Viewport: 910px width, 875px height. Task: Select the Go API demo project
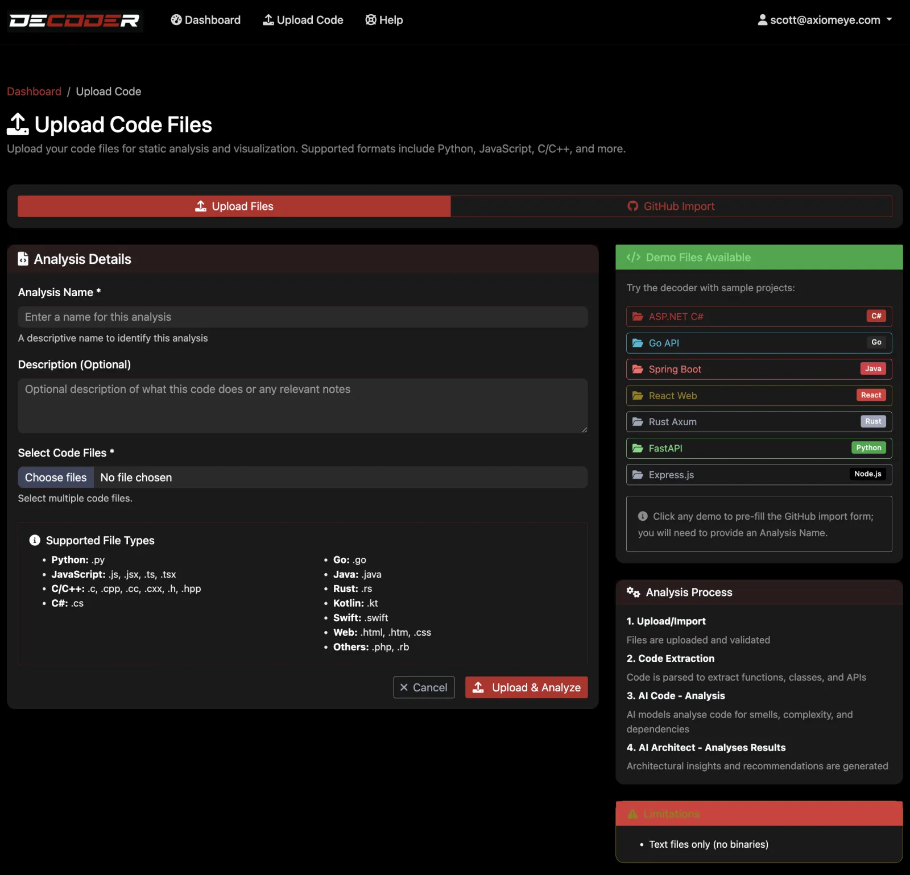759,343
